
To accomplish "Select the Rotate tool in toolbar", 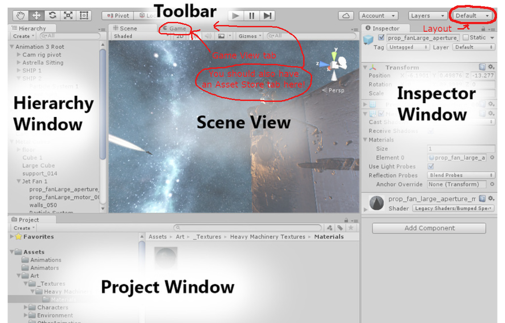I will pos(52,16).
